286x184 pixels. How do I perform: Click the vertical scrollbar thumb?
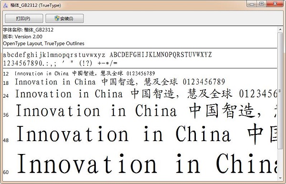coord(280,91)
